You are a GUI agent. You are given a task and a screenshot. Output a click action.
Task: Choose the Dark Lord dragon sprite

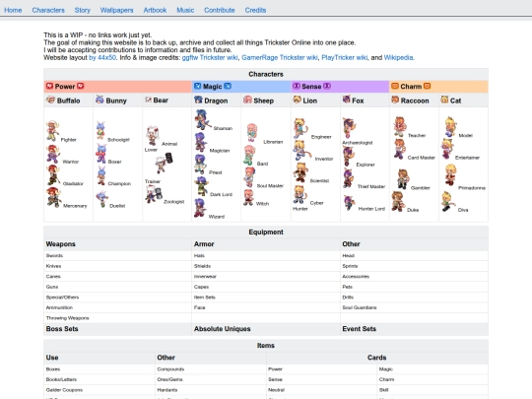(x=201, y=186)
